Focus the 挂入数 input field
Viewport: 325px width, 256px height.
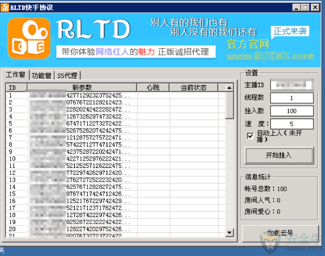292,111
